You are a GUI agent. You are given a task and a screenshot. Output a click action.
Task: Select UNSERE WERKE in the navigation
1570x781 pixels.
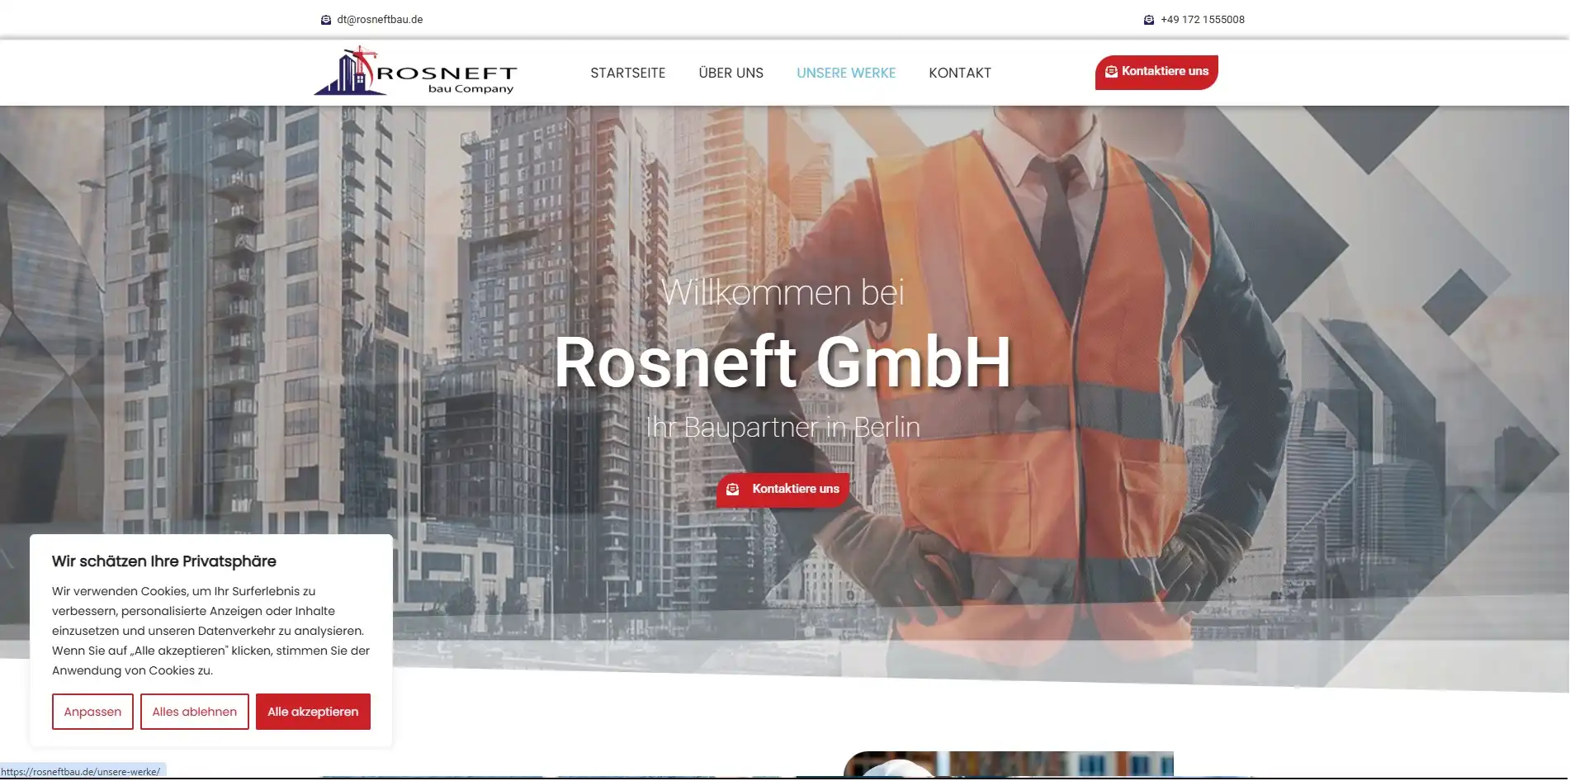[x=845, y=73]
